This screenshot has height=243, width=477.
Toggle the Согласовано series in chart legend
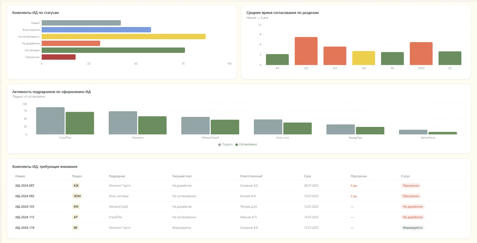246,145
